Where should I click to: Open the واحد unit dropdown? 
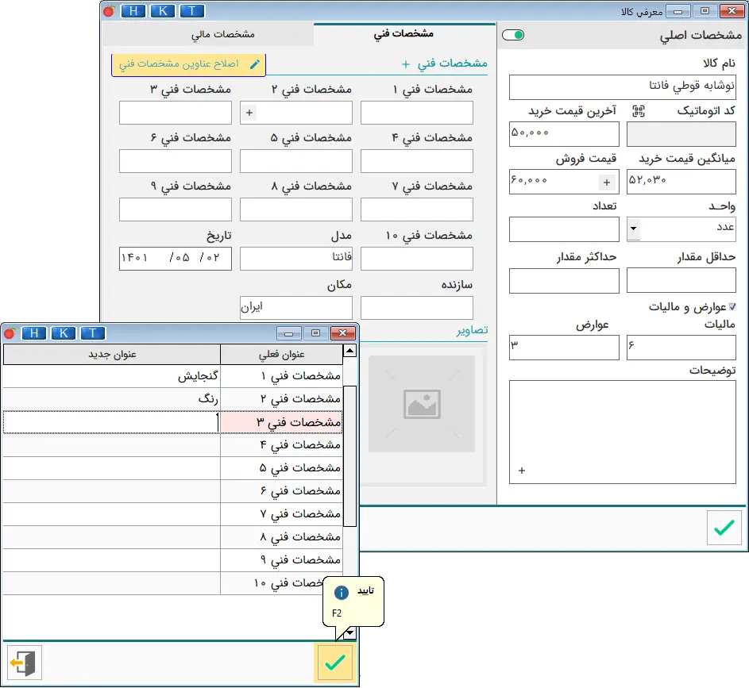point(633,229)
